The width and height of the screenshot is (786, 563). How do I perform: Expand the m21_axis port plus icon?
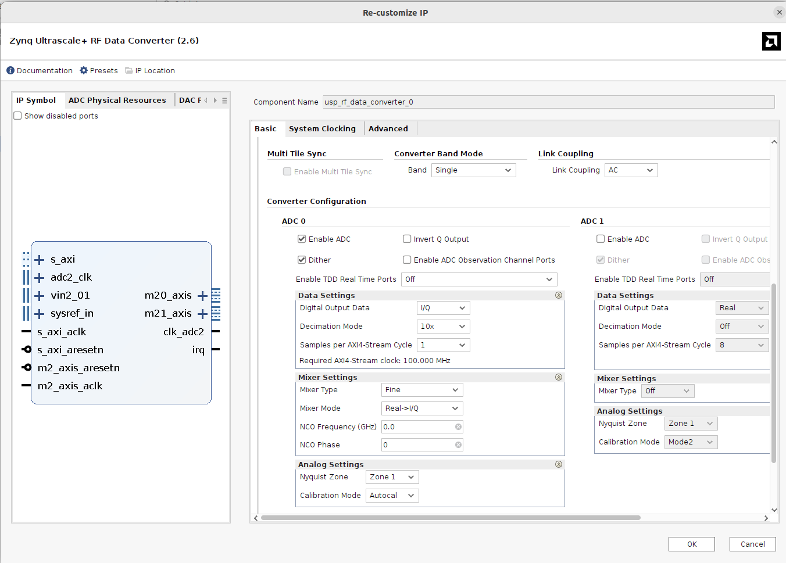click(202, 314)
